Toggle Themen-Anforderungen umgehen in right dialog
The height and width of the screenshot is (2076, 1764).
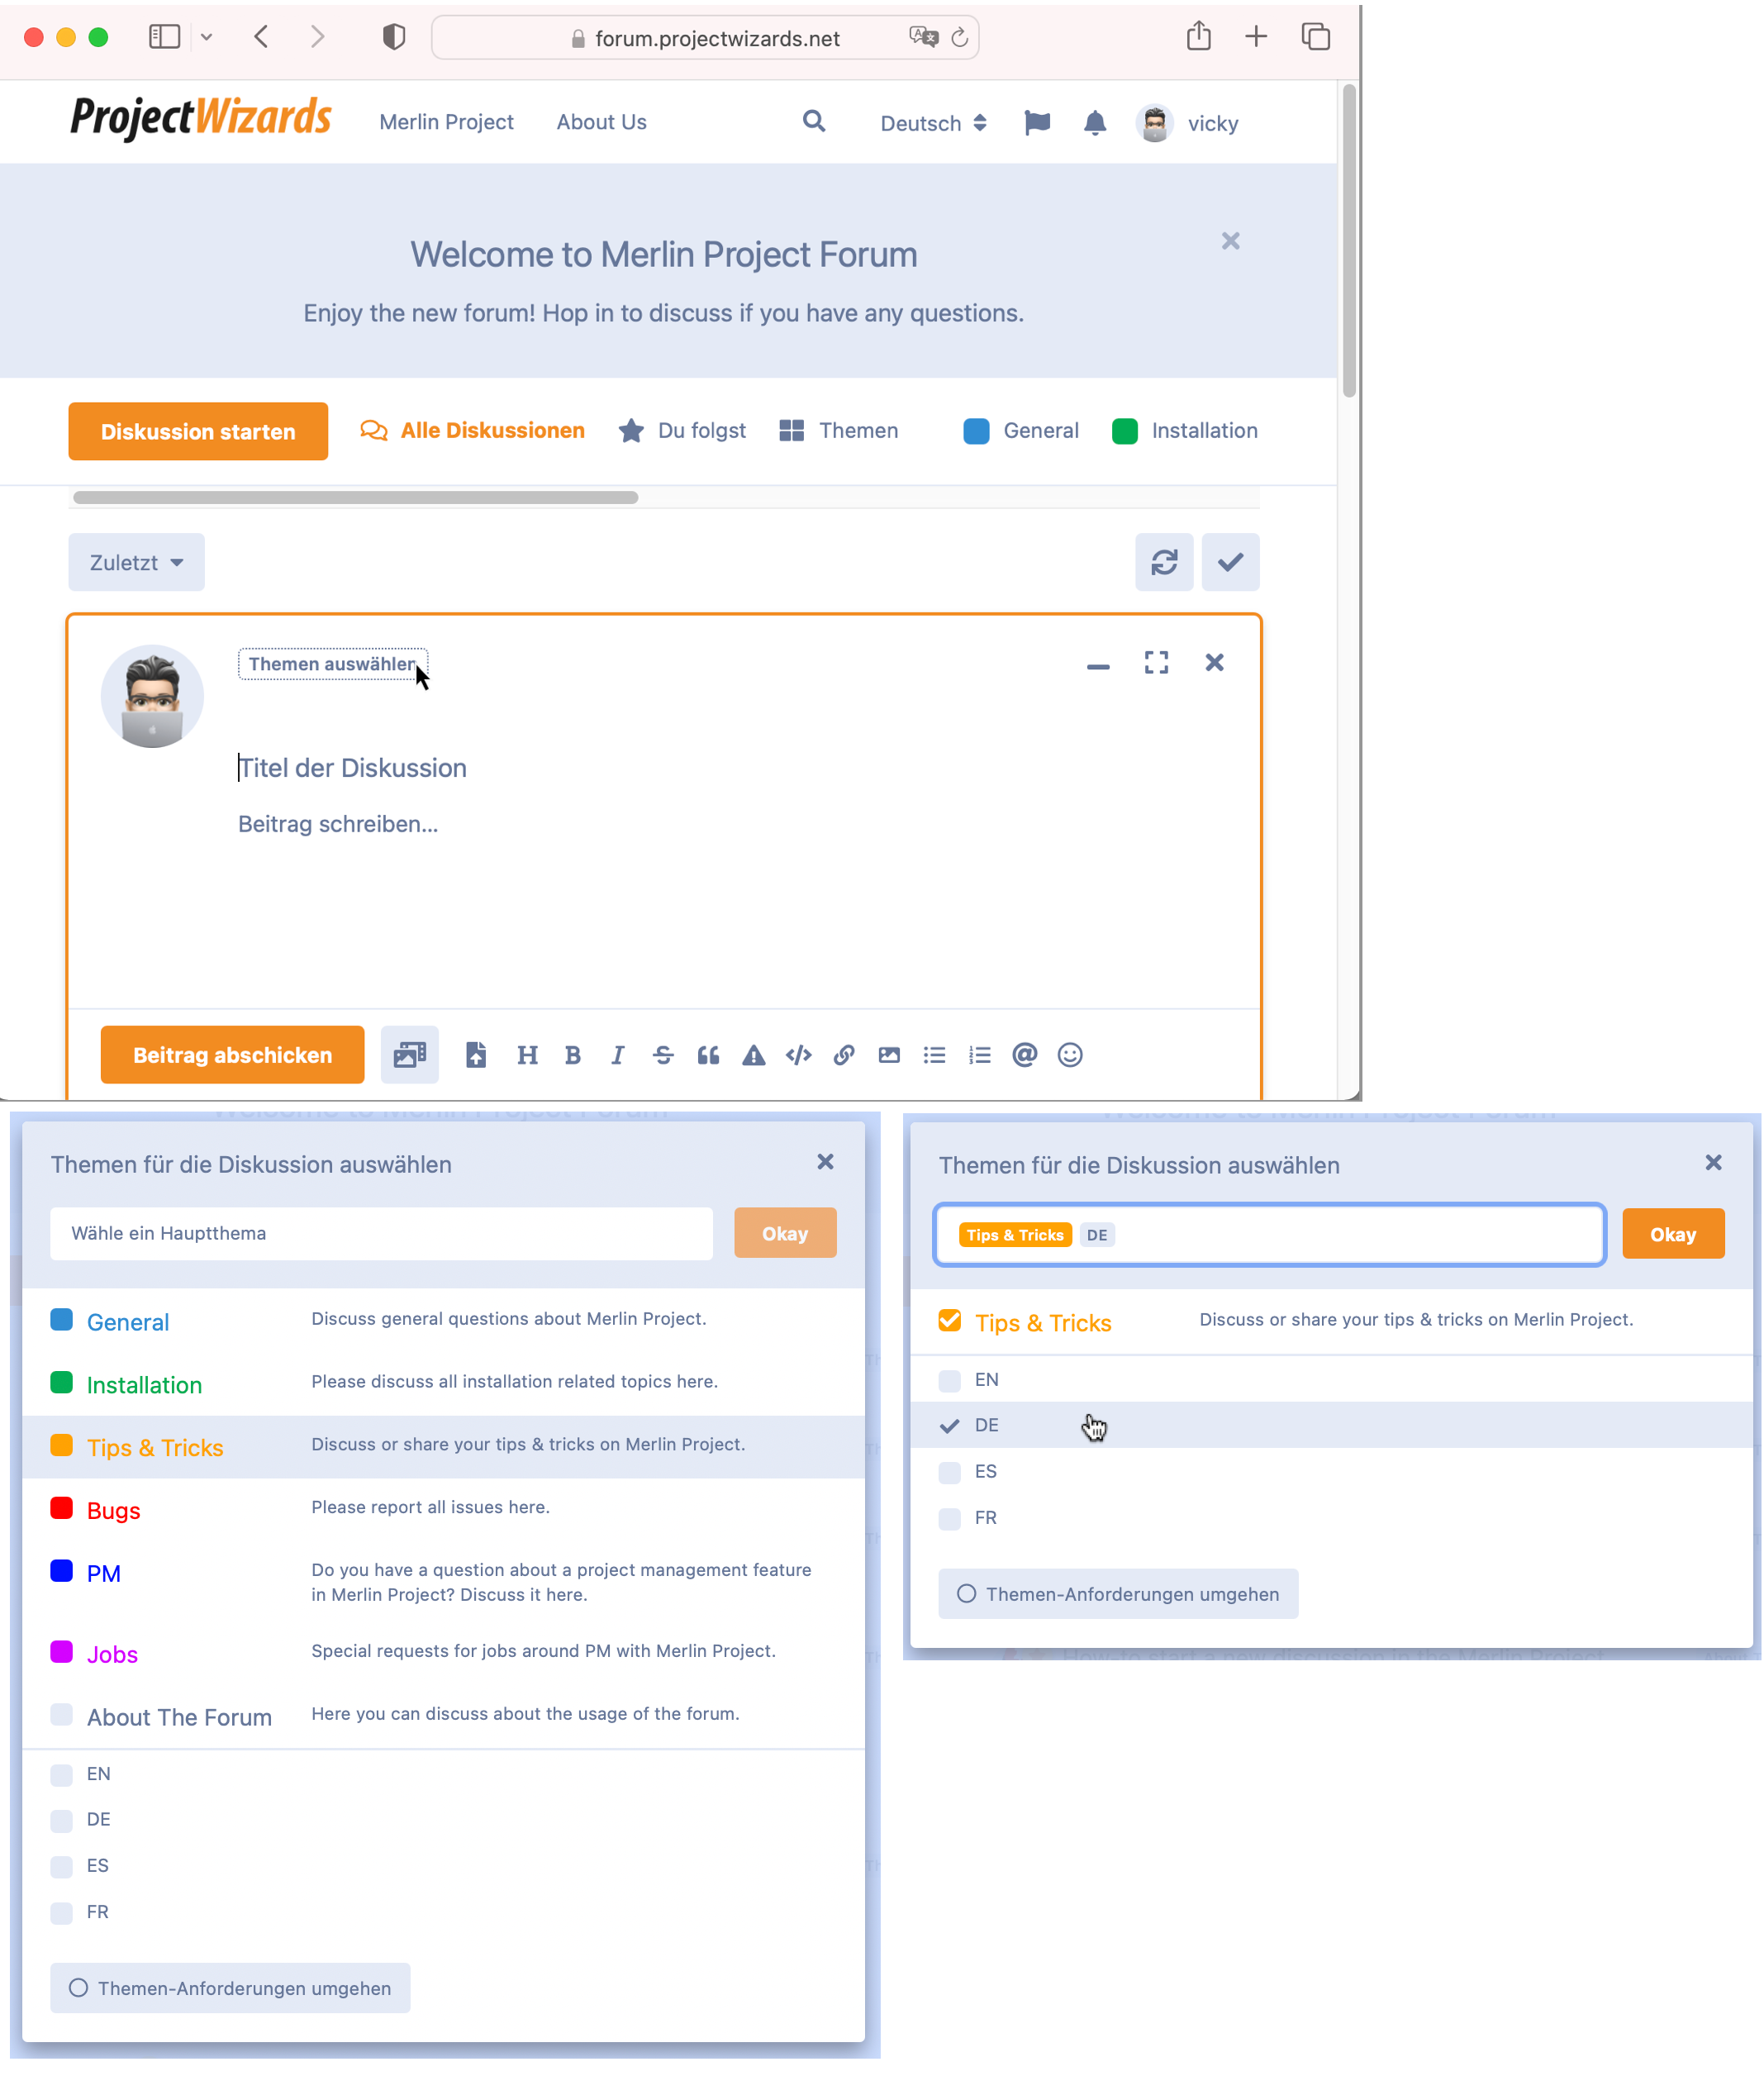click(x=1118, y=1594)
